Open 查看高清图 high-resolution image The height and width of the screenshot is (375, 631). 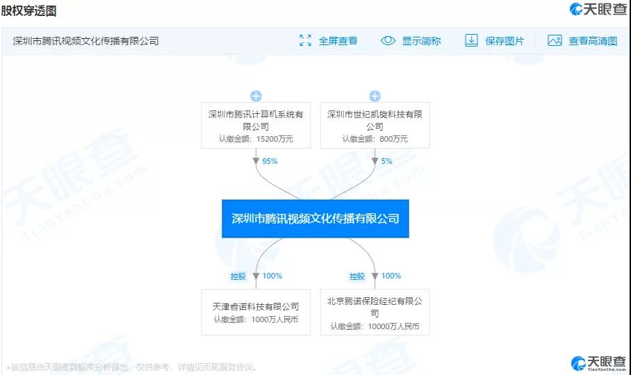tap(593, 41)
